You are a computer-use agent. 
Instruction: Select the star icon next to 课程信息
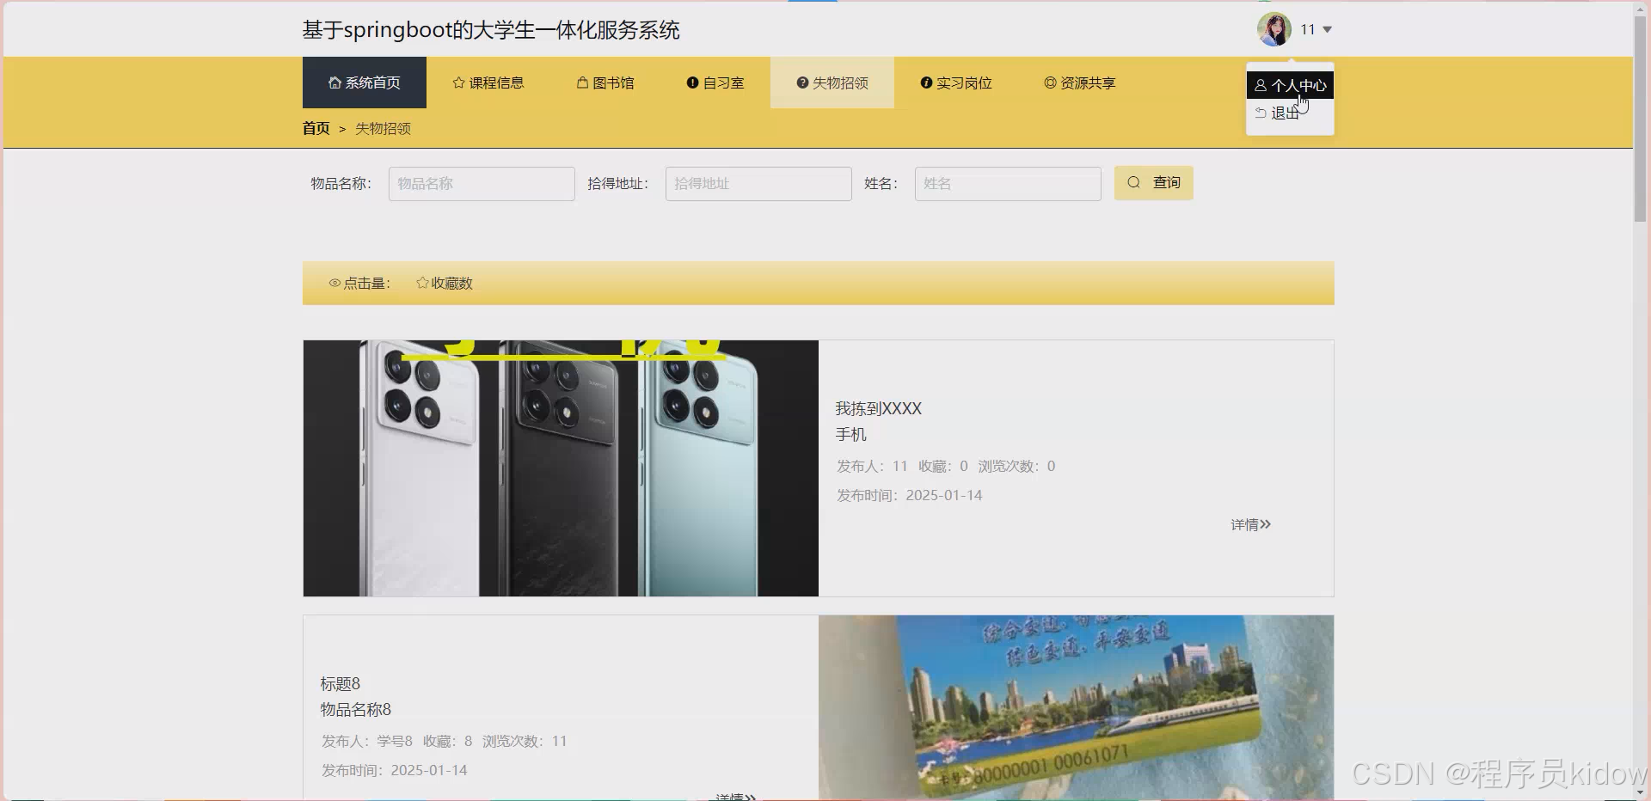coord(457,83)
